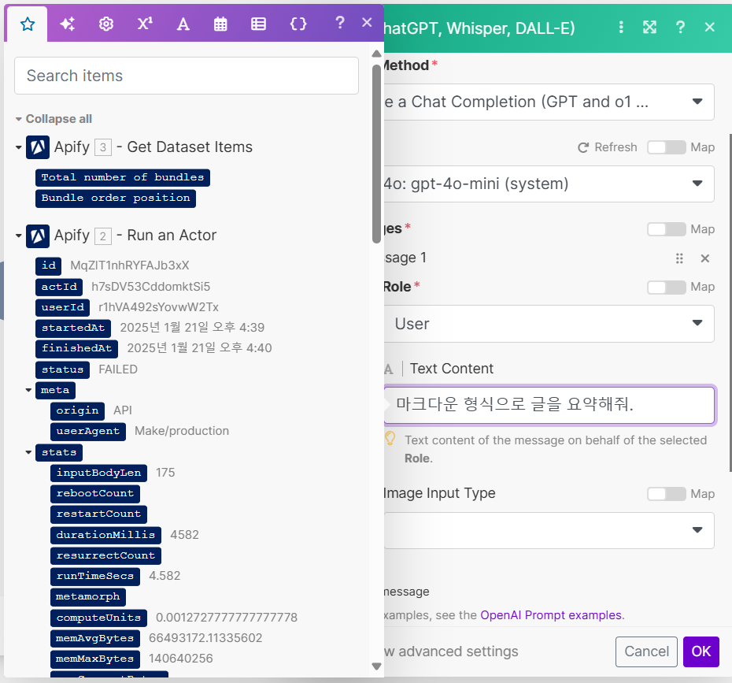
Task: Insert the status variable pill
Action: (x=62, y=369)
